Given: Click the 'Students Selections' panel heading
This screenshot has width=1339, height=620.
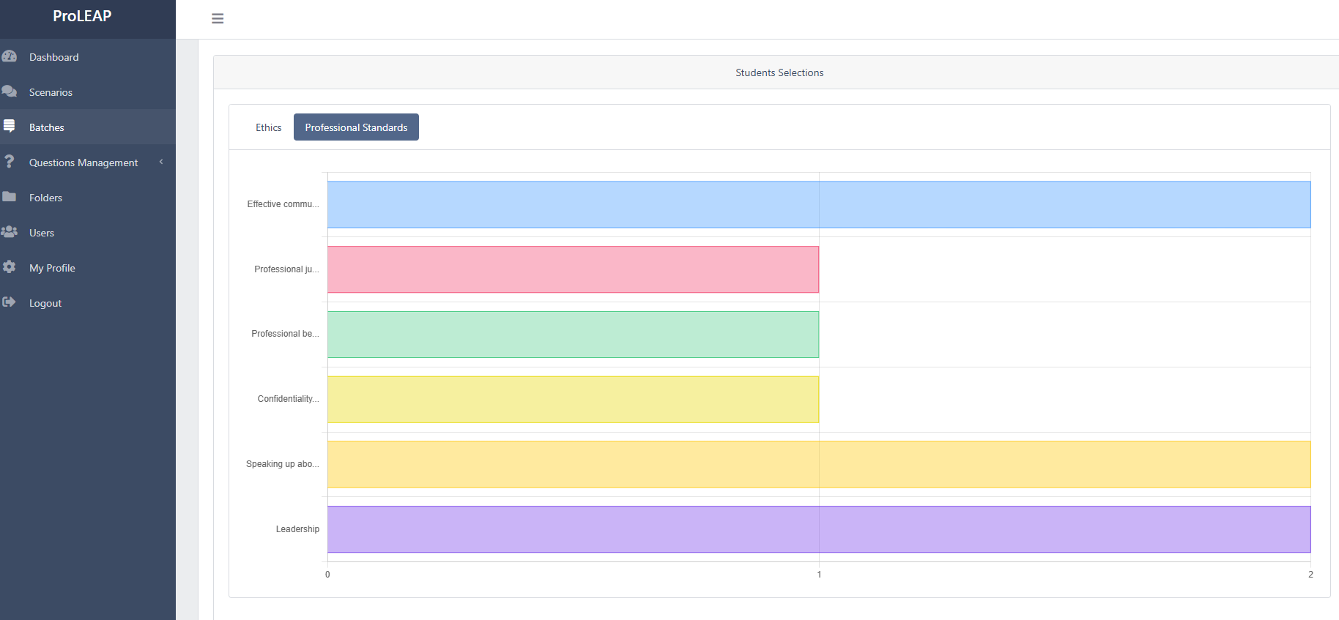Looking at the screenshot, I should click(779, 72).
